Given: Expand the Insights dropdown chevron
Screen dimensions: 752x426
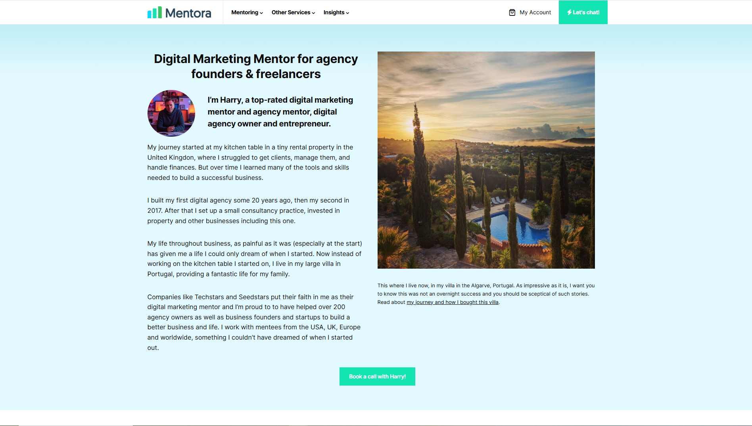Looking at the screenshot, I should pos(347,13).
